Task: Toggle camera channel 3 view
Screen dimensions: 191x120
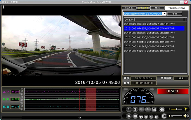Action: (x=141, y=110)
